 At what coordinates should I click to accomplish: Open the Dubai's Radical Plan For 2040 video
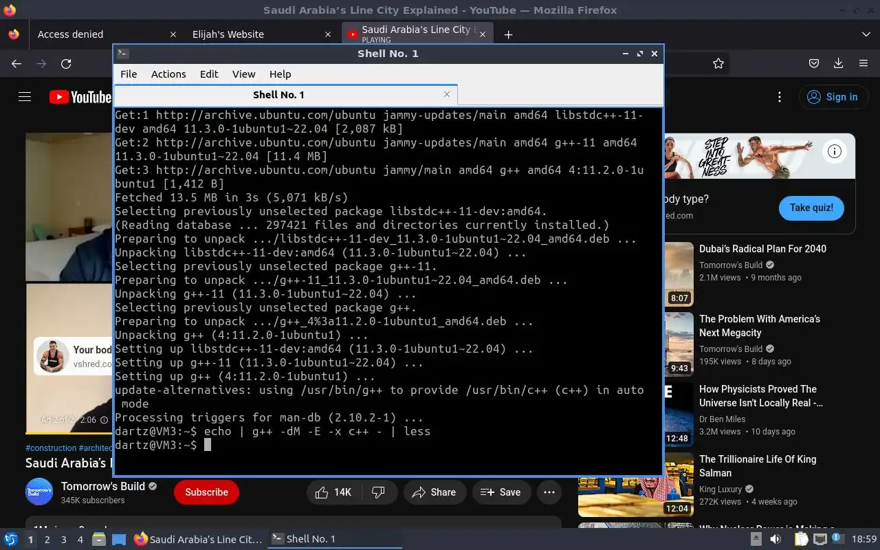(x=762, y=249)
